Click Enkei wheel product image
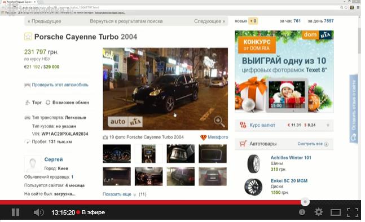The width and height of the screenshot is (365, 222). pyautogui.click(x=253, y=187)
